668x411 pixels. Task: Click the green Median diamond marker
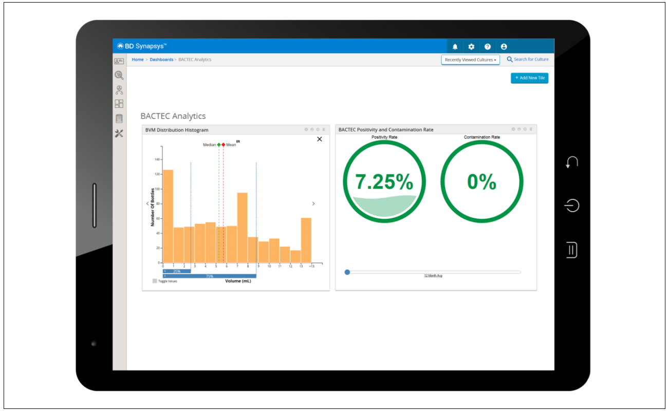coord(219,145)
